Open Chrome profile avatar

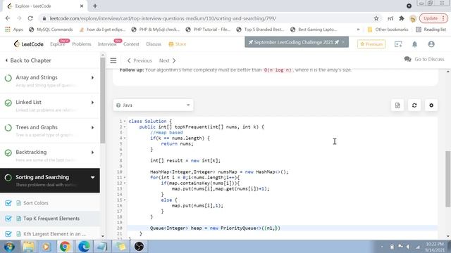click(x=413, y=19)
